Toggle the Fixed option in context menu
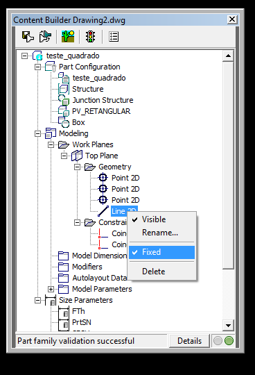This screenshot has height=375, width=255. point(162,252)
